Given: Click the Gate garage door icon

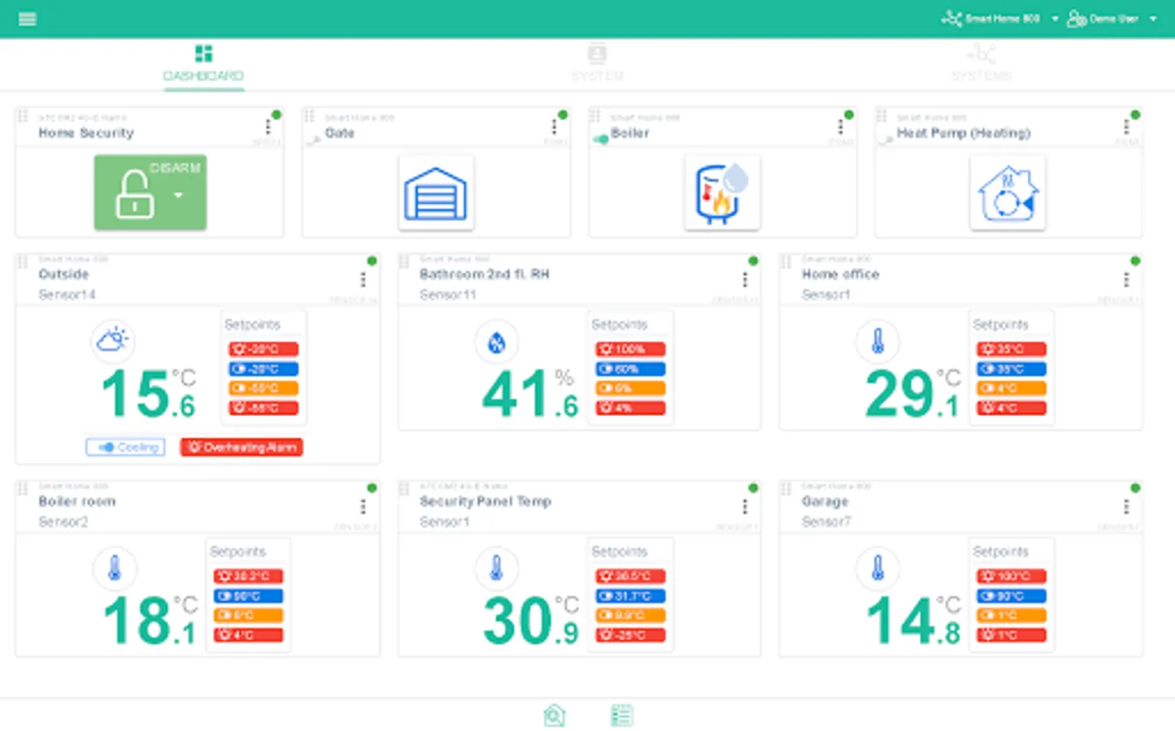Looking at the screenshot, I should pos(436,193).
